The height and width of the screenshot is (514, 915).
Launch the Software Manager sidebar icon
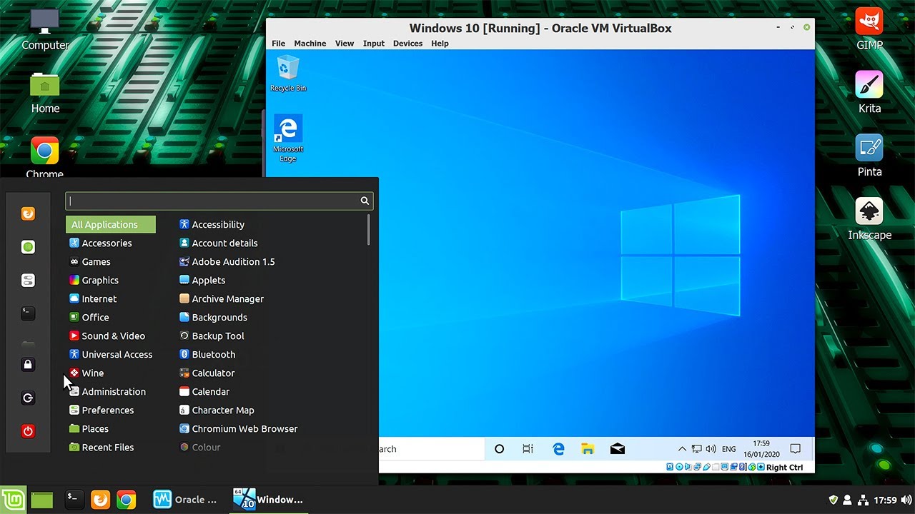pos(28,246)
